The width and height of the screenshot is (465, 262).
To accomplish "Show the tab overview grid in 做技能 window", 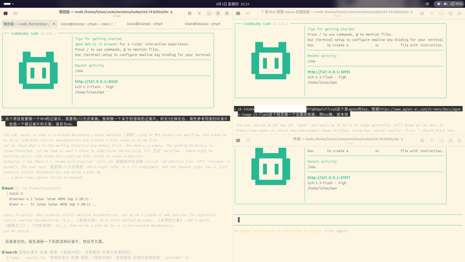I will (x=189, y=13).
